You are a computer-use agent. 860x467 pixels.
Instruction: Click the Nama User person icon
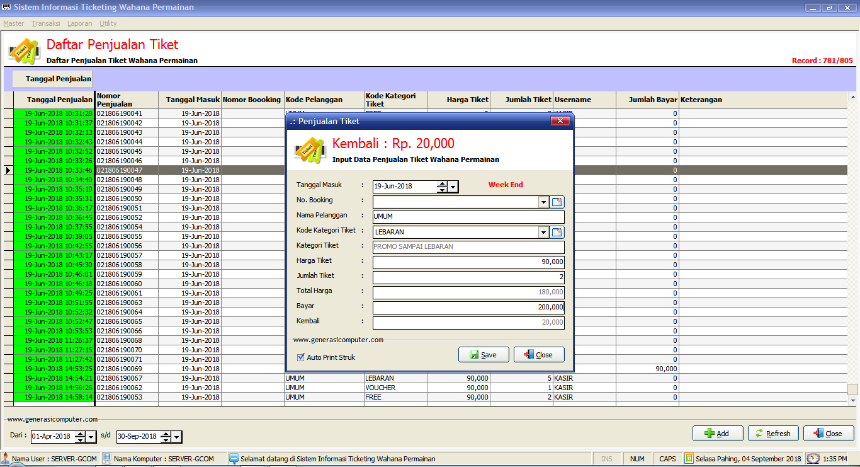coord(6,459)
